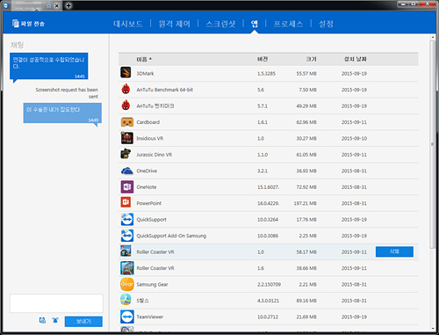
Task: Click the AnTuTu Benchmark 64-bit icon
Action: click(126, 89)
